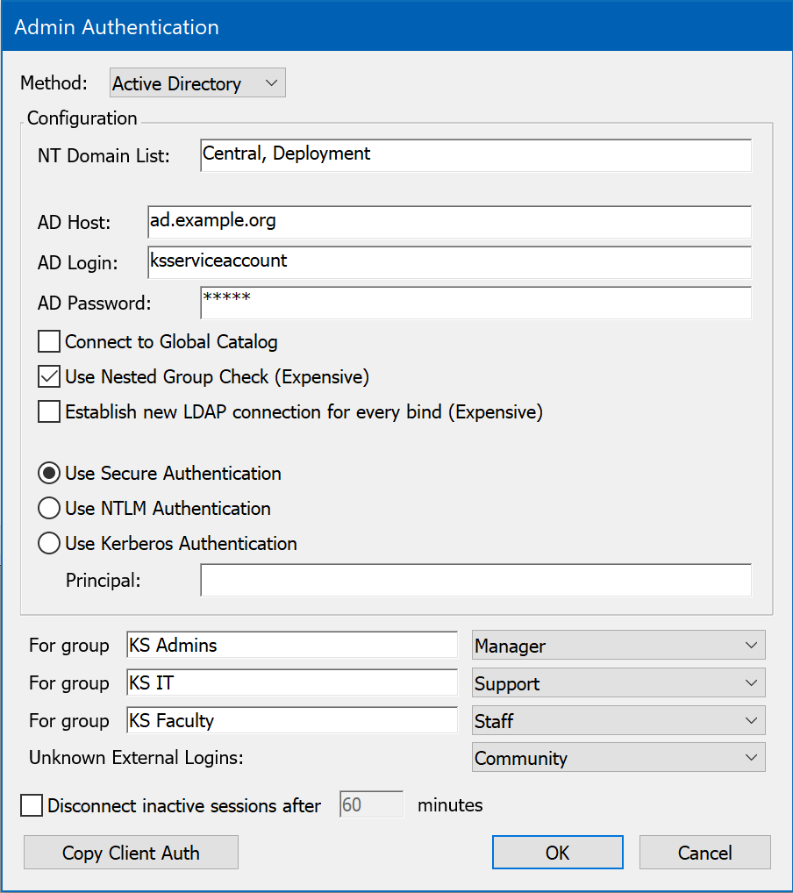Uncheck Use Nested Group Check option
Screen dimensions: 793x893
tap(49, 377)
